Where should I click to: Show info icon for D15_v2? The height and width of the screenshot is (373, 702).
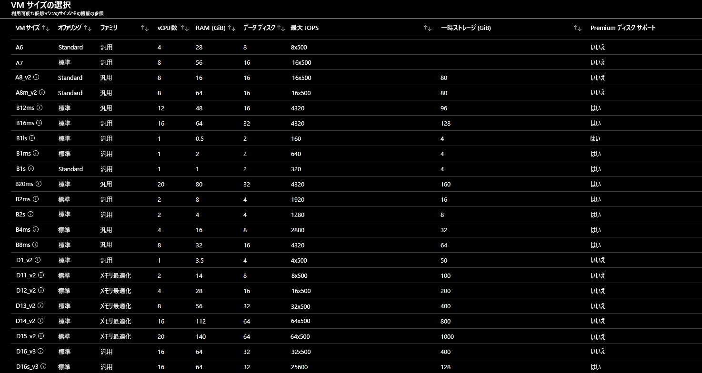point(41,336)
